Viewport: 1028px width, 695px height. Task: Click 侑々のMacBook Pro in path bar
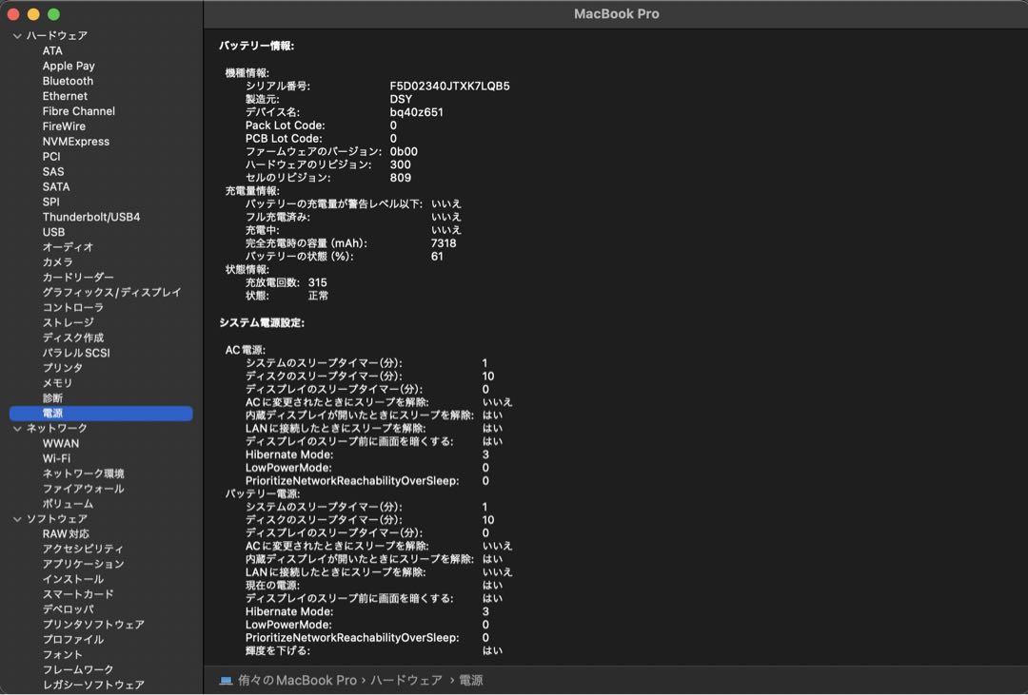tap(297, 680)
